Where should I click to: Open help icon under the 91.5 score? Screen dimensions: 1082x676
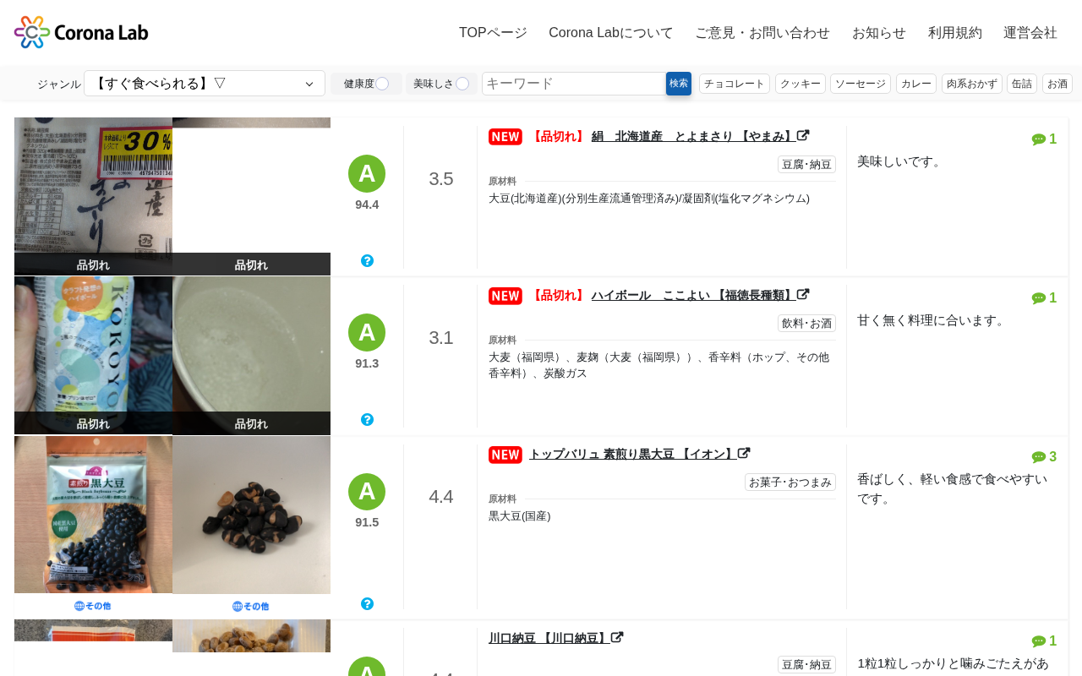click(x=367, y=603)
